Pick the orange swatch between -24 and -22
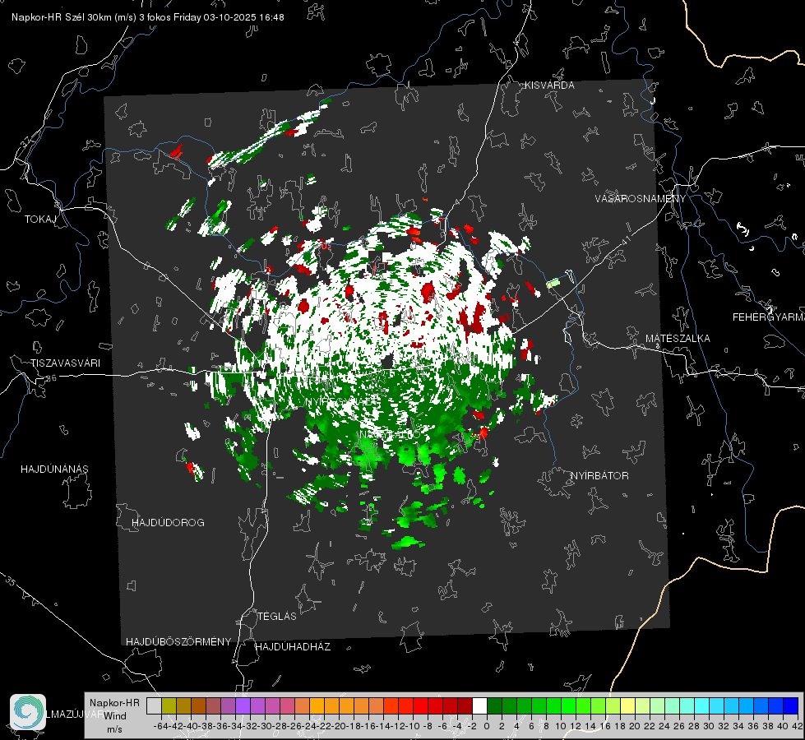Viewport: 805px width, 740px height. [x=317, y=706]
